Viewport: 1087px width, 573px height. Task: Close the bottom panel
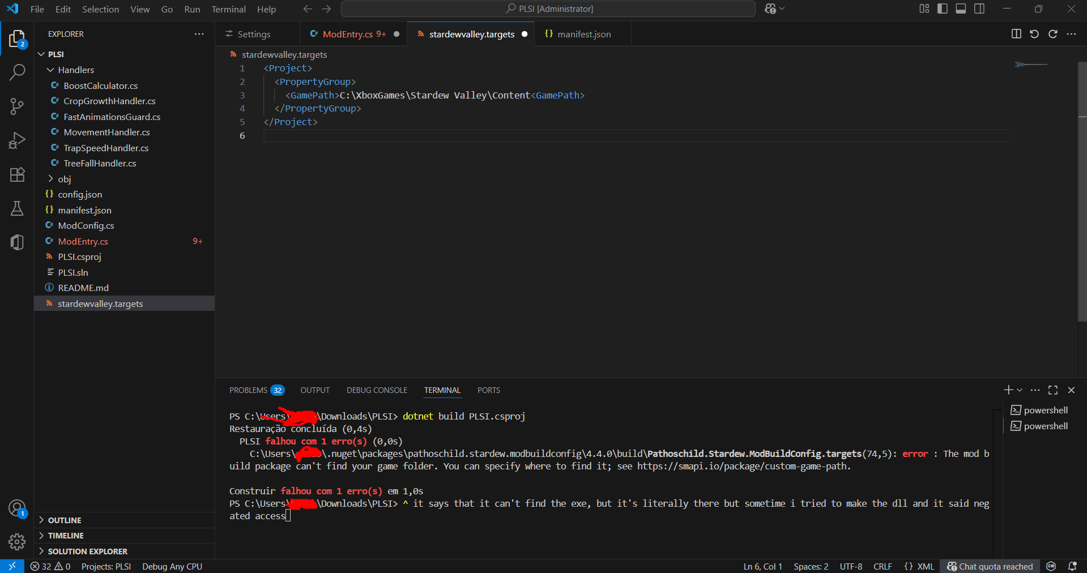point(1071,390)
